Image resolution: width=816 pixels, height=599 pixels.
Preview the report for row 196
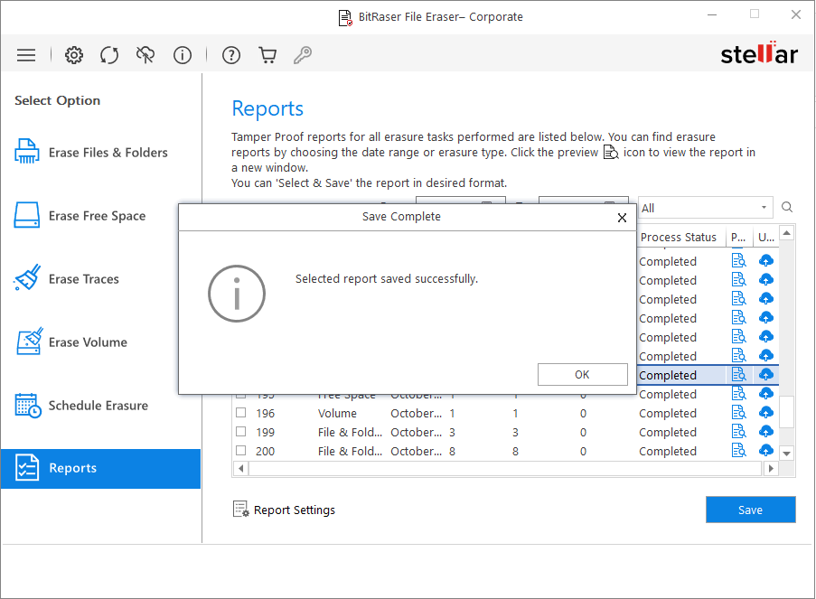click(x=738, y=413)
